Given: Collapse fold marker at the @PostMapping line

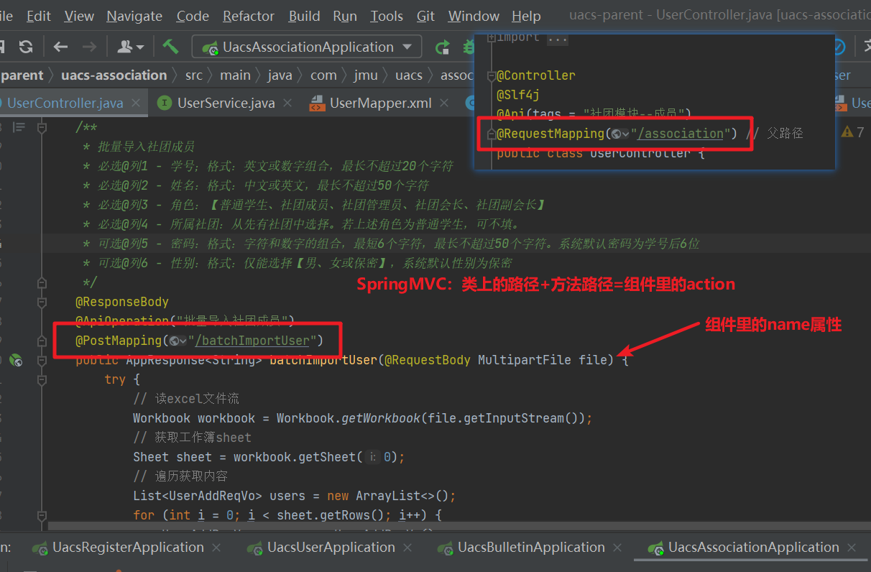Looking at the screenshot, I should (x=42, y=341).
